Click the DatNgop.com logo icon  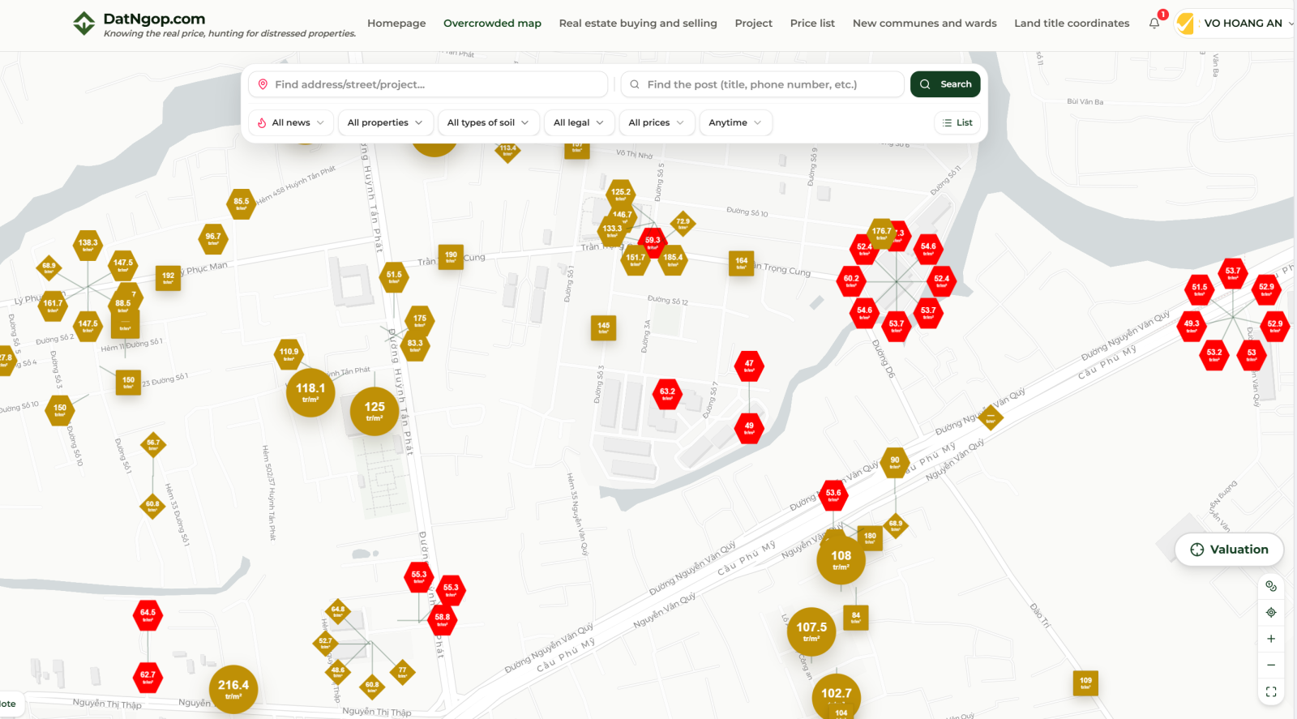(x=84, y=24)
